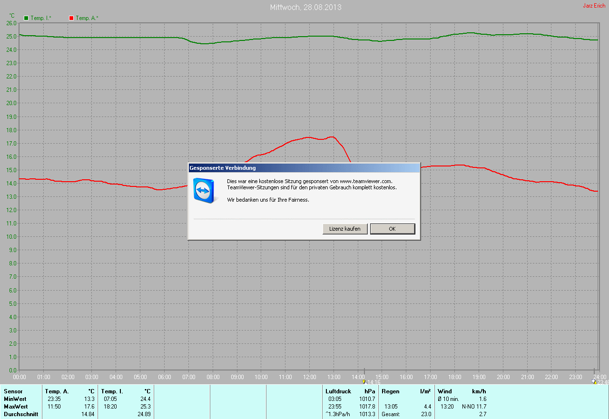The image size is (609, 419).
Task: Click the green Temp. I. legend swatch
Action: click(x=26, y=18)
